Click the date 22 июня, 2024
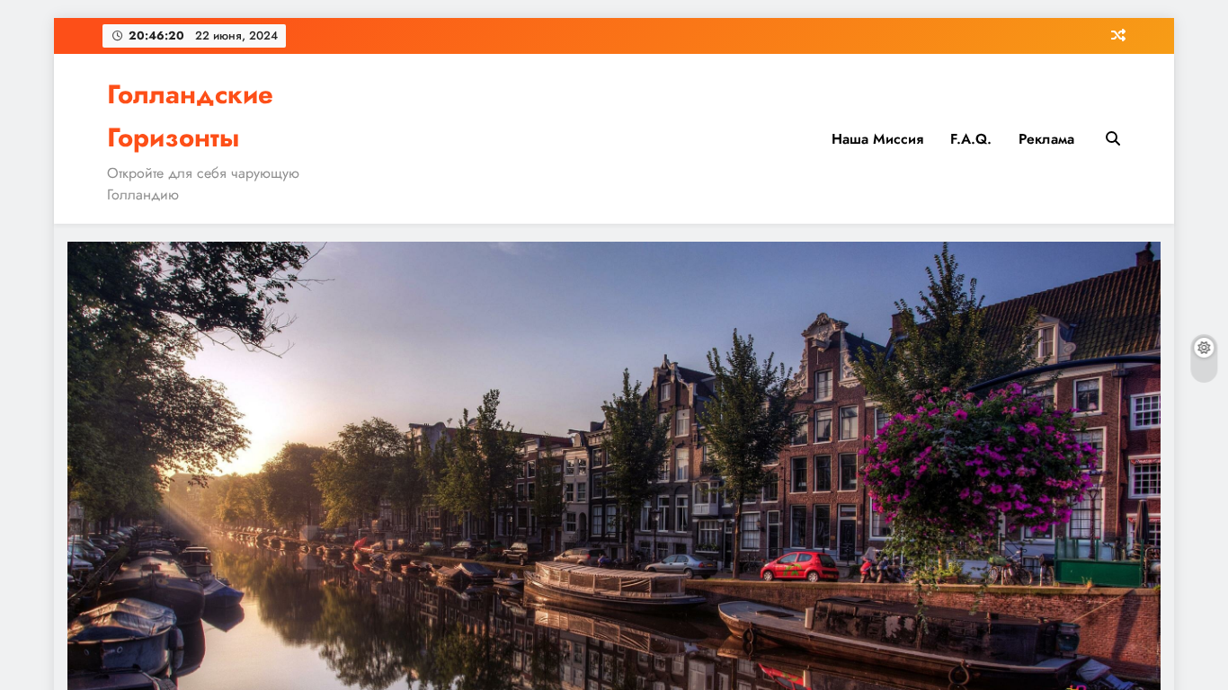 pos(236,36)
